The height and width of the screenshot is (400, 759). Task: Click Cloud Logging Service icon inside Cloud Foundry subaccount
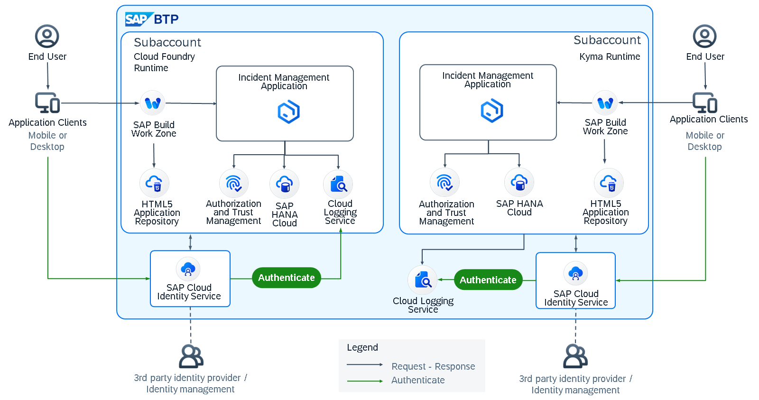click(x=338, y=184)
